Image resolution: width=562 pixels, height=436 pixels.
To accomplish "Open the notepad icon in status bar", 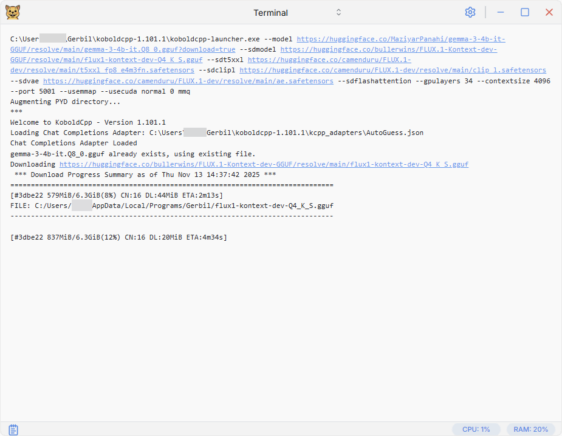I will 13,429.
